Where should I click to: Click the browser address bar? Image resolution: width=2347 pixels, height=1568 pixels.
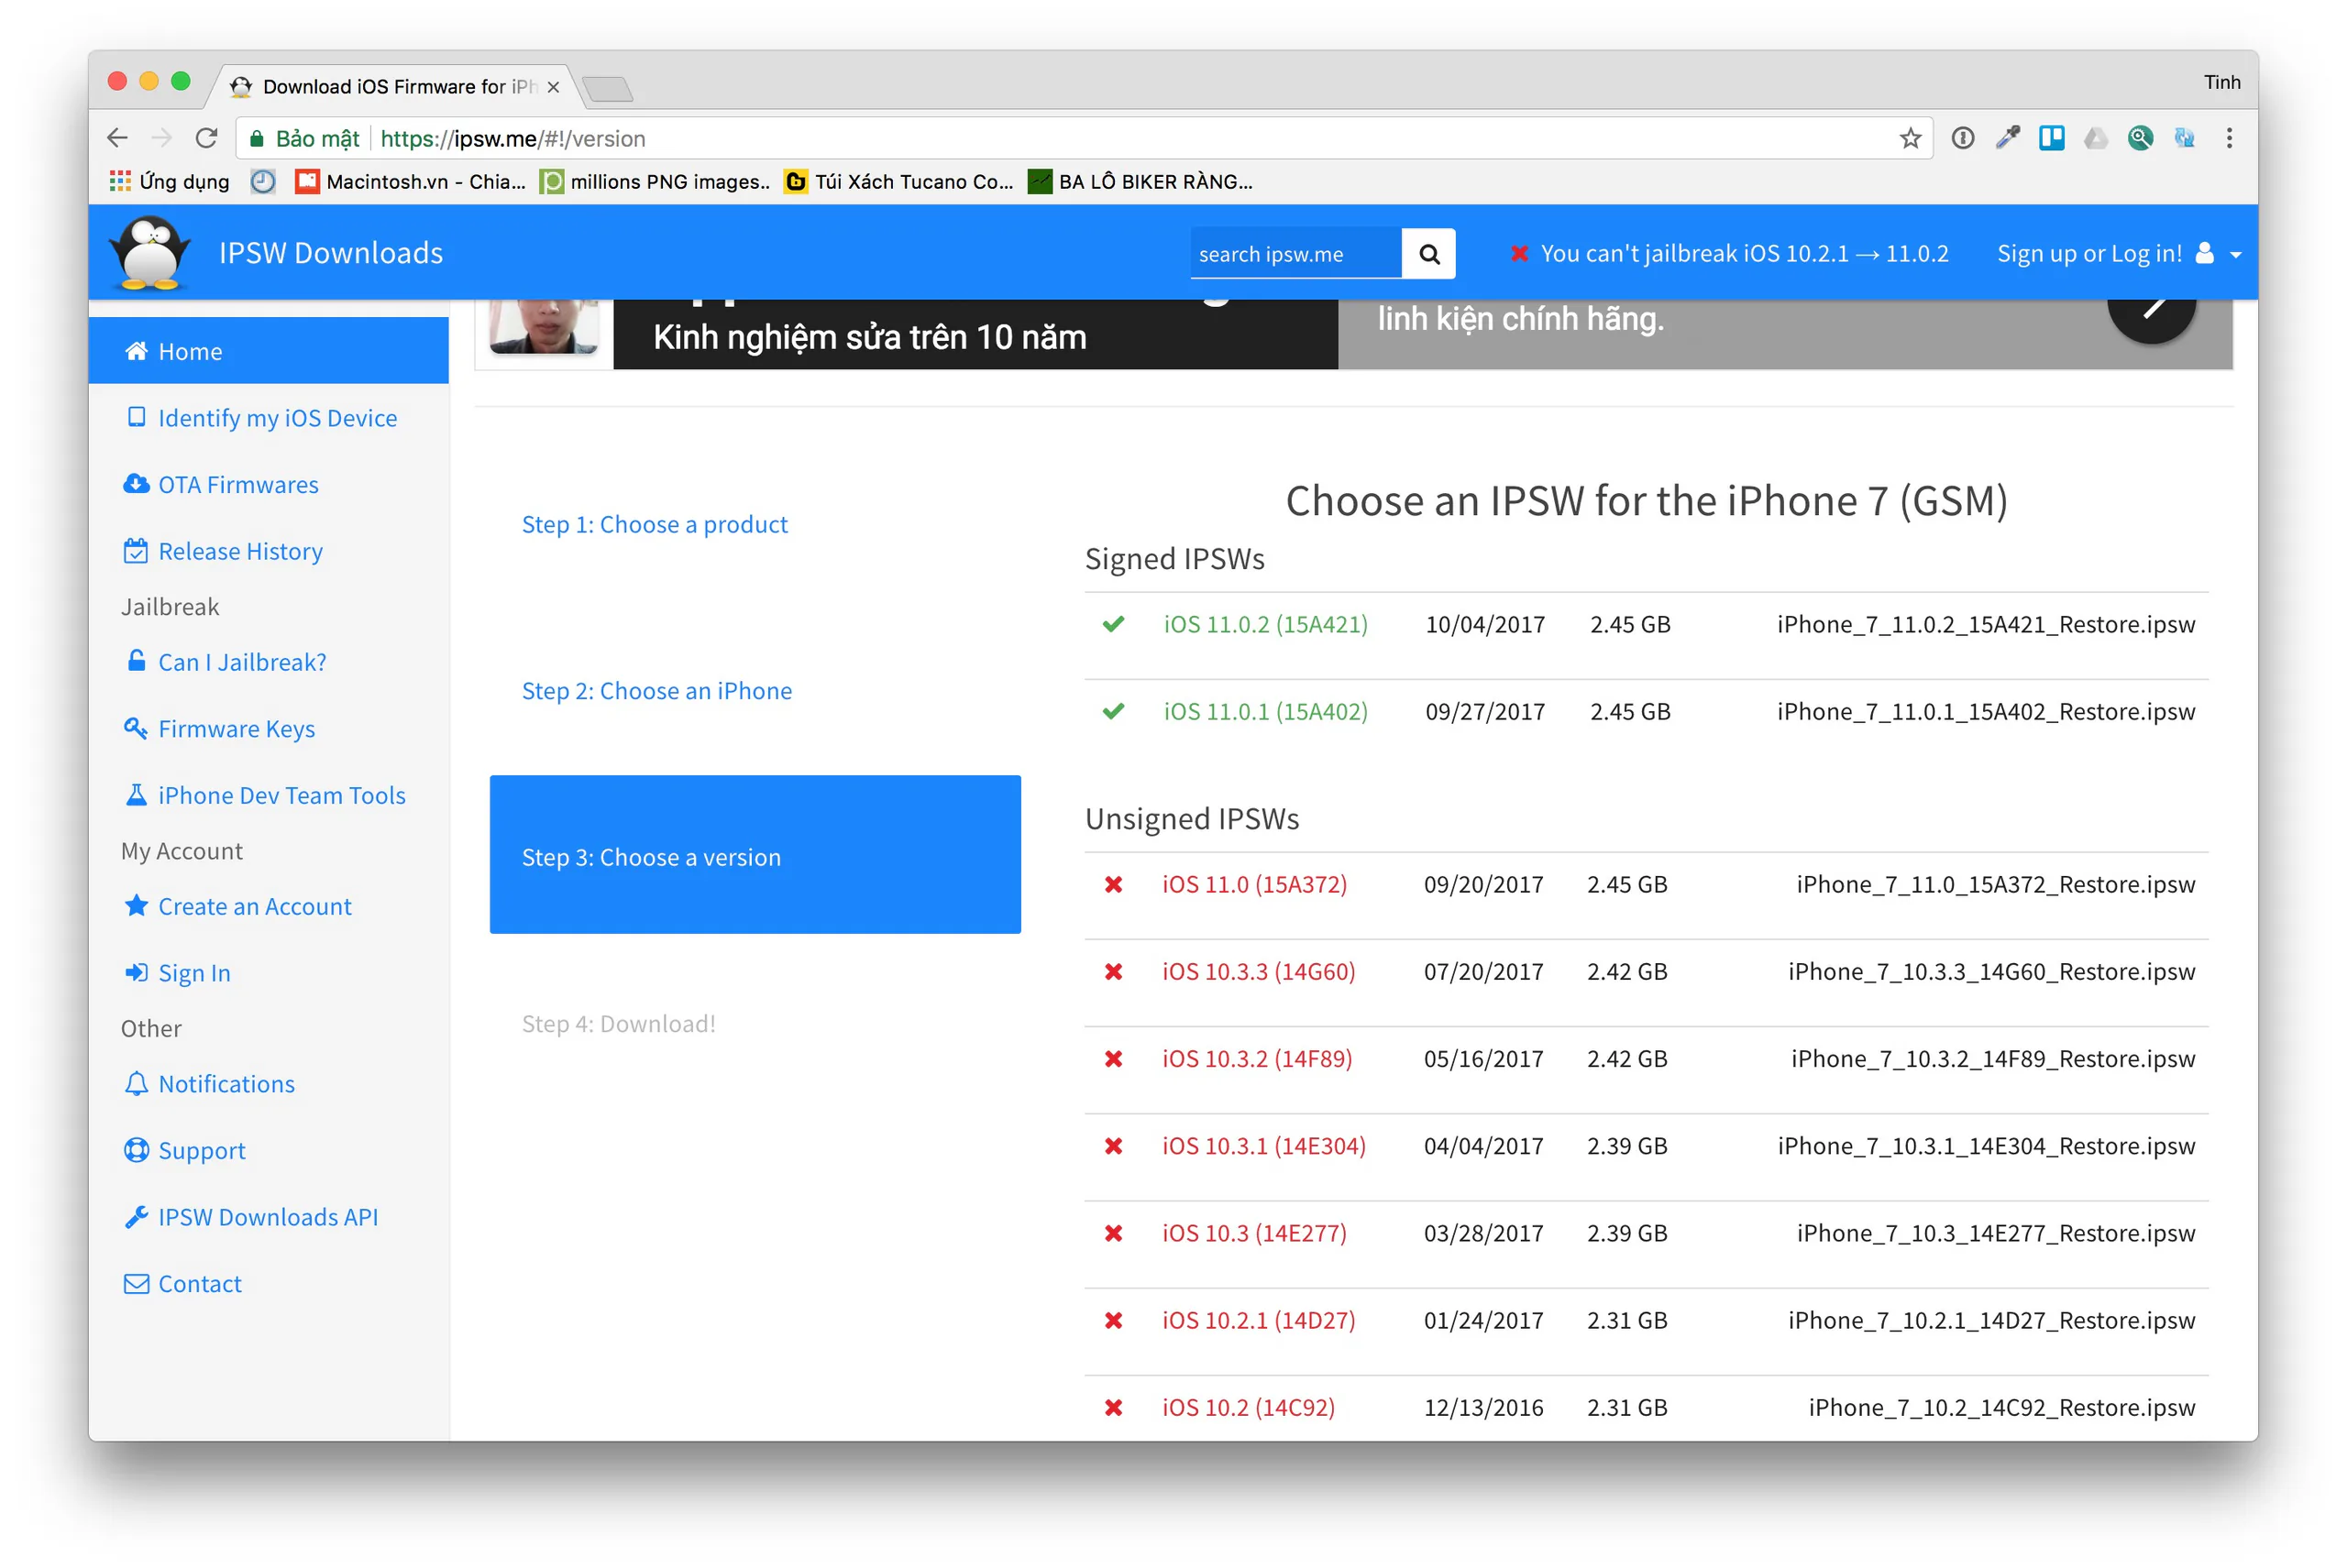click(x=1084, y=138)
